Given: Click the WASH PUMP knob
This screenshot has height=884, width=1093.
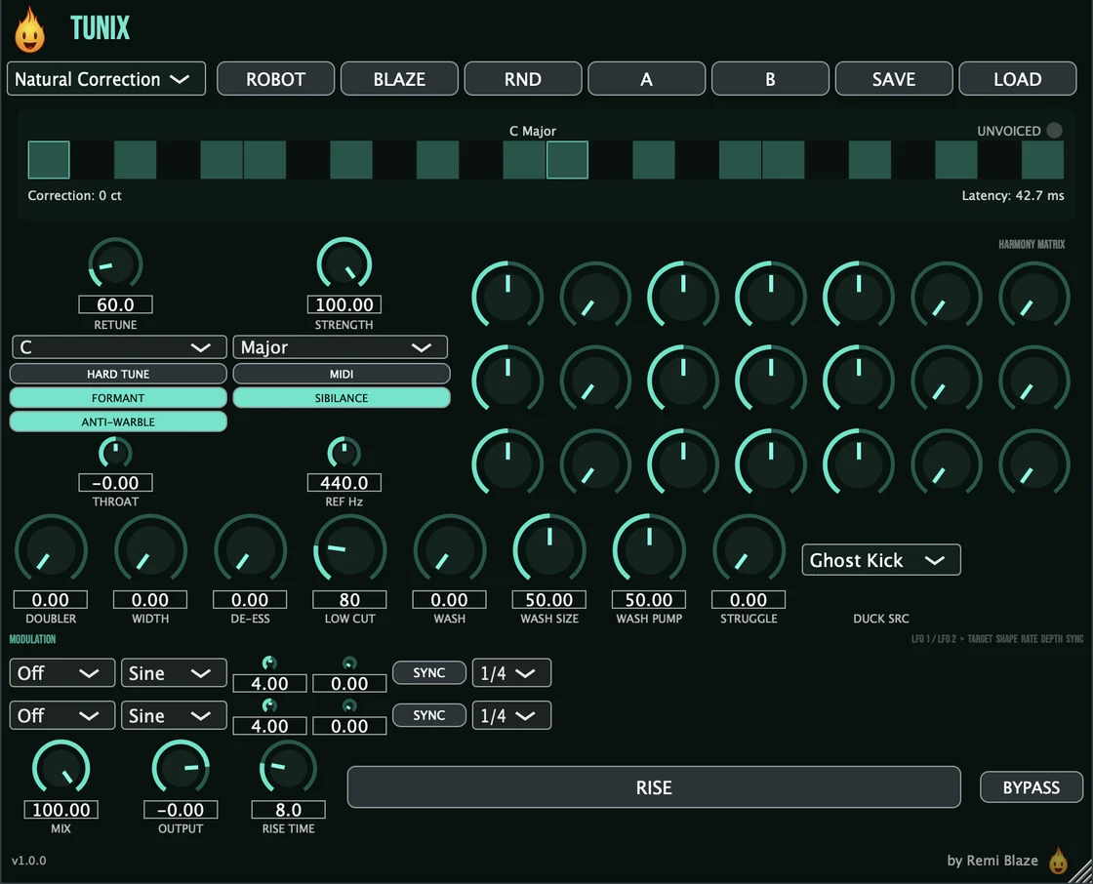Looking at the screenshot, I should 649,550.
